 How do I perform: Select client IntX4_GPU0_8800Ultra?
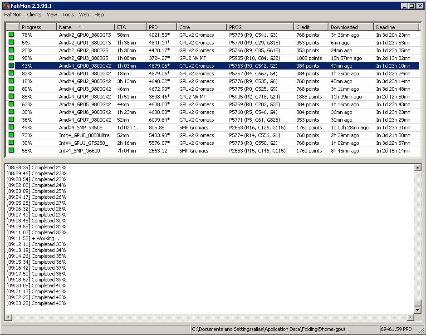point(84,135)
